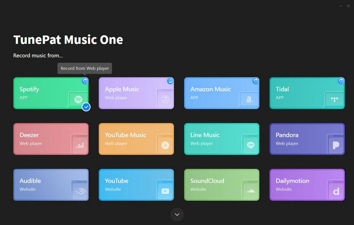Viewport: 354px width, 225px height.
Task: Toggle Tidal source switch icon
Action: point(341,81)
